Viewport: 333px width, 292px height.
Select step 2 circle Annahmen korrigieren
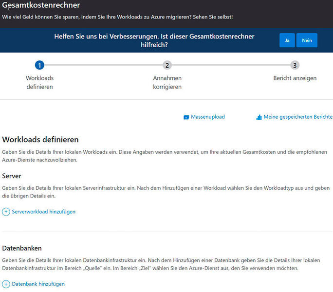[x=167, y=65]
